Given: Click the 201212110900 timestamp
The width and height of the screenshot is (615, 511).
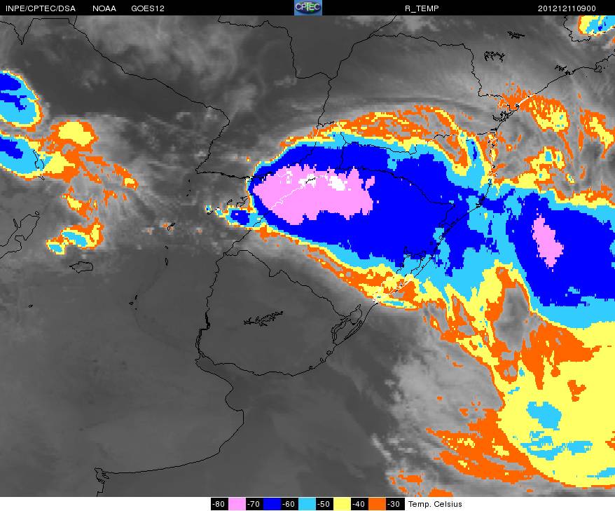Looking at the screenshot, I should [x=567, y=8].
